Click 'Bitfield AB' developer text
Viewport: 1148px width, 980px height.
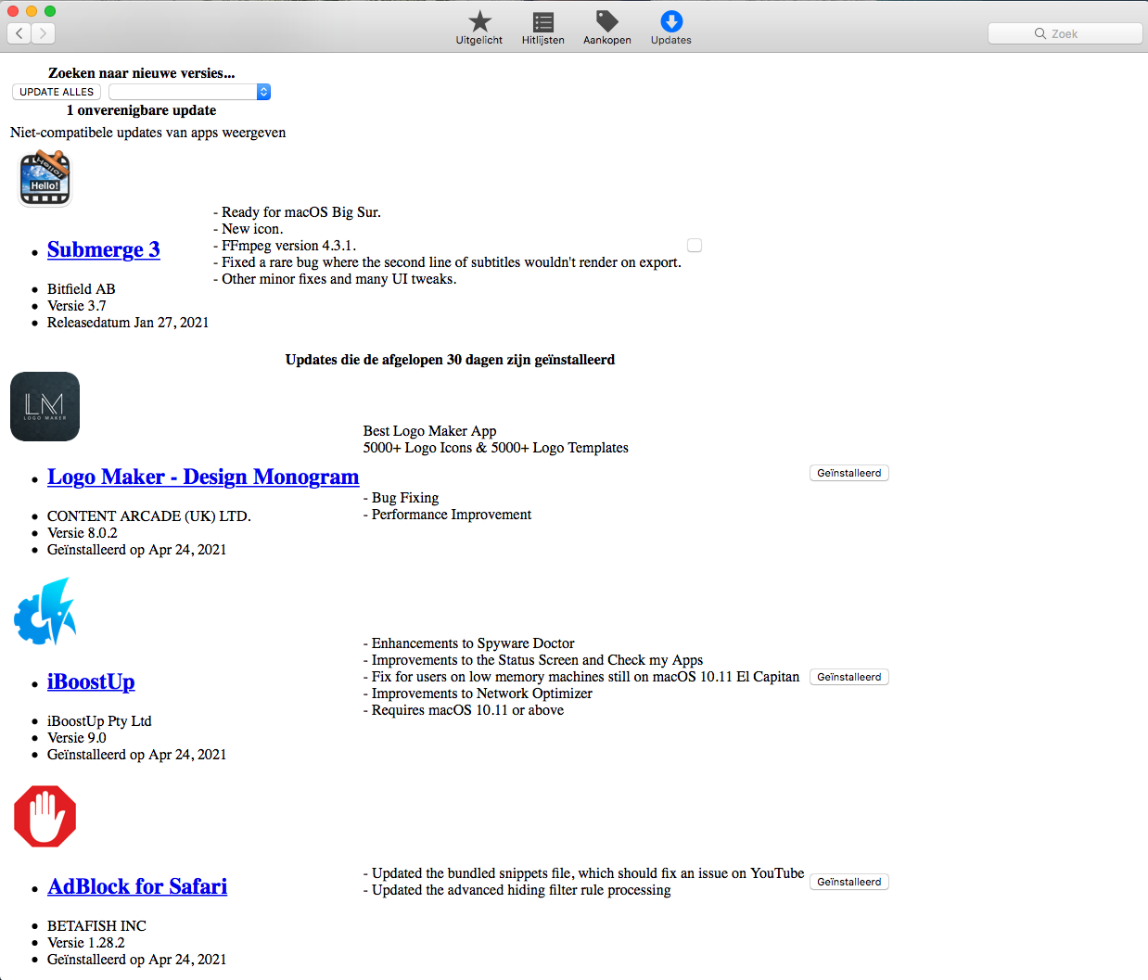[x=82, y=289]
